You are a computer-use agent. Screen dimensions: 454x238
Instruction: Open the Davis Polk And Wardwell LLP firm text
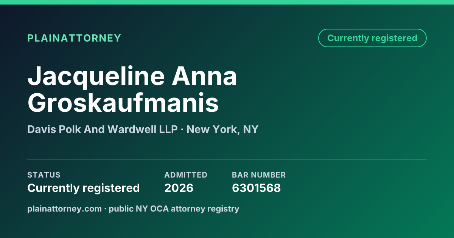[x=103, y=130]
